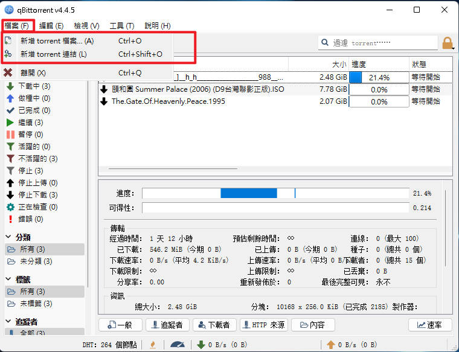This screenshot has width=459, height=352.
Task: Filter by 暫停 (0) status
Action: coord(31,134)
